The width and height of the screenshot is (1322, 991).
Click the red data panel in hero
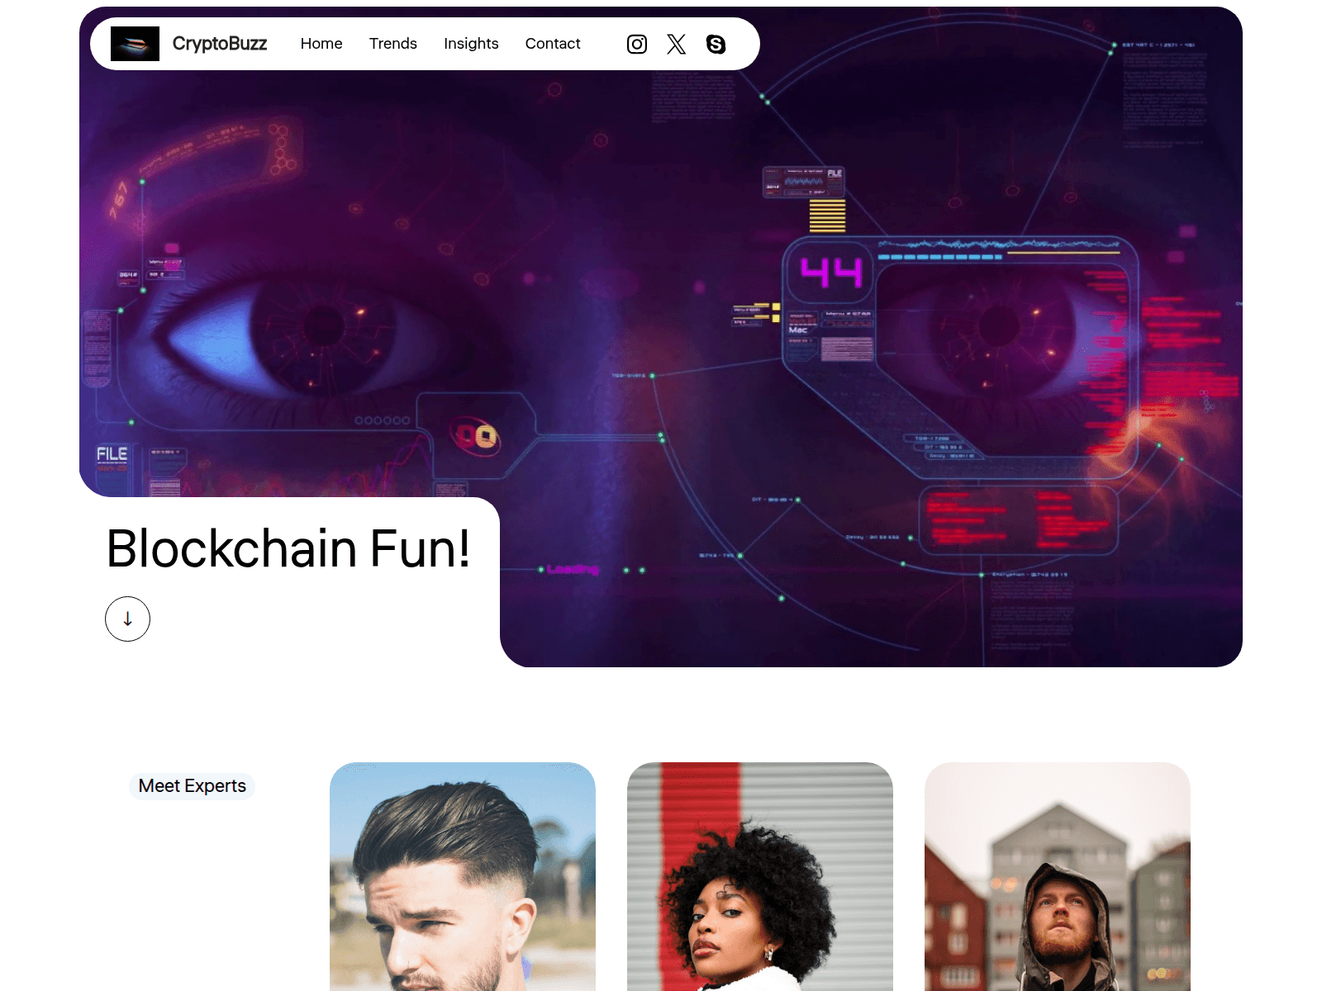(x=1018, y=520)
